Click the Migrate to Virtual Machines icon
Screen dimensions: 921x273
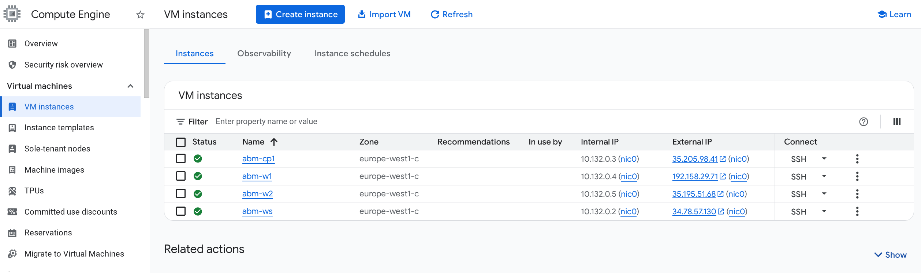[12, 254]
